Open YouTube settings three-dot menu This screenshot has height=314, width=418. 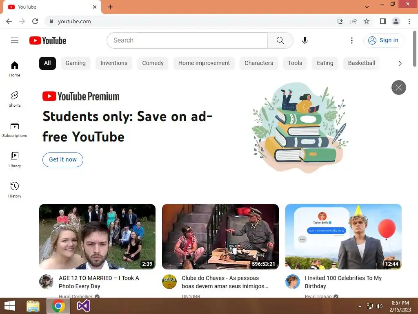352,40
